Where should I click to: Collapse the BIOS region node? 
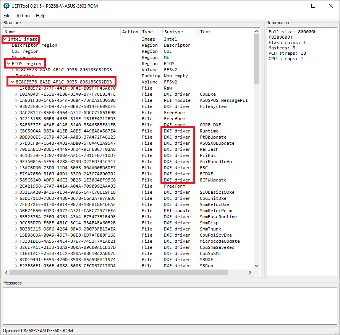click(x=8, y=64)
